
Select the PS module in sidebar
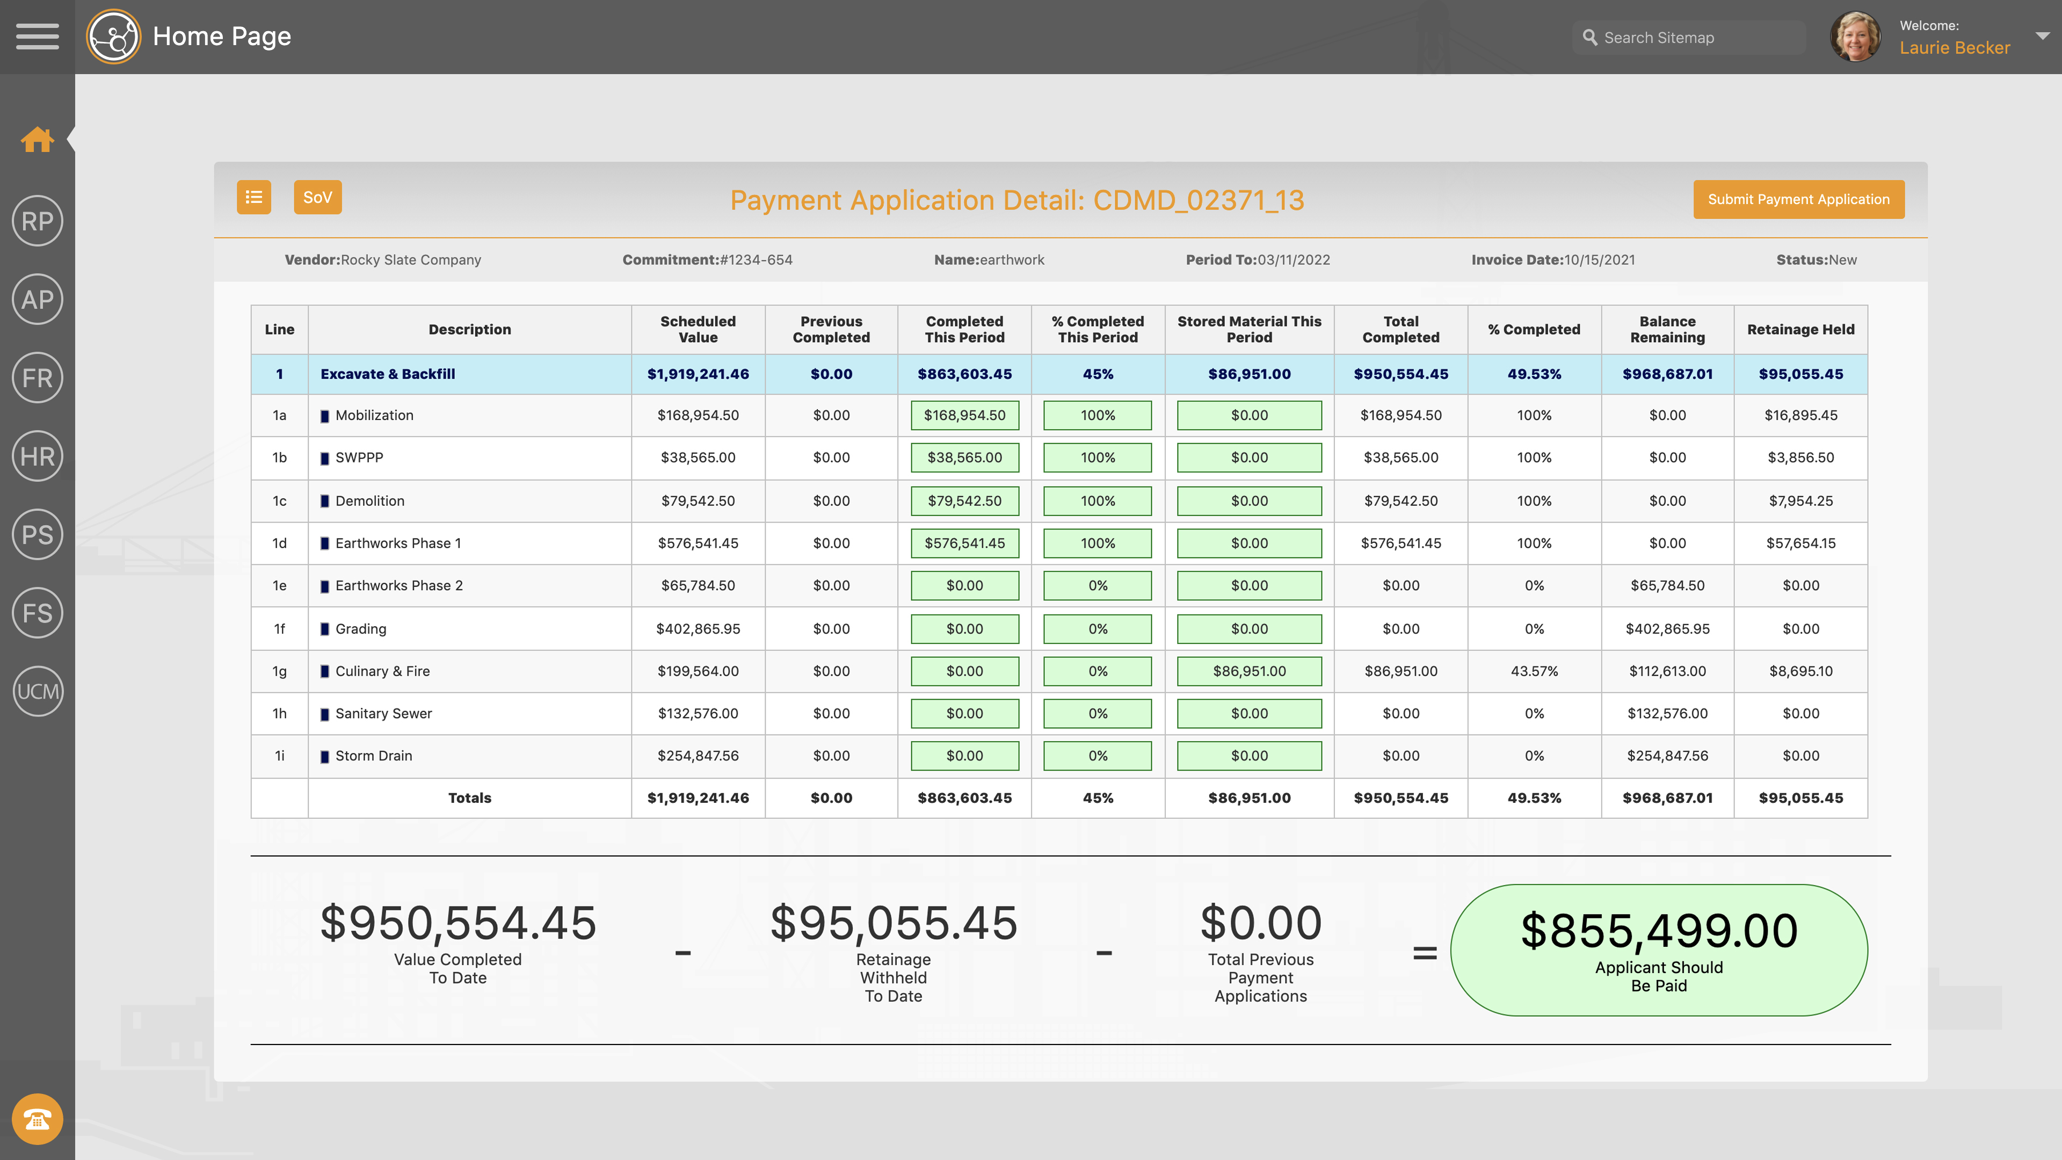[38, 535]
